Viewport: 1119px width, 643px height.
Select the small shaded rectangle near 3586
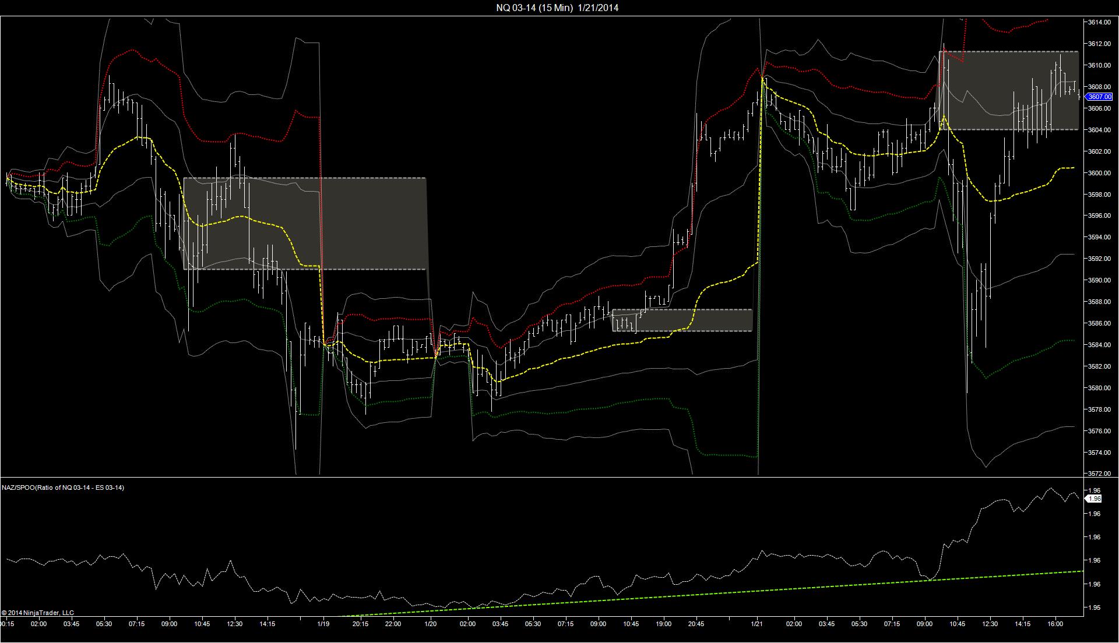[682, 320]
